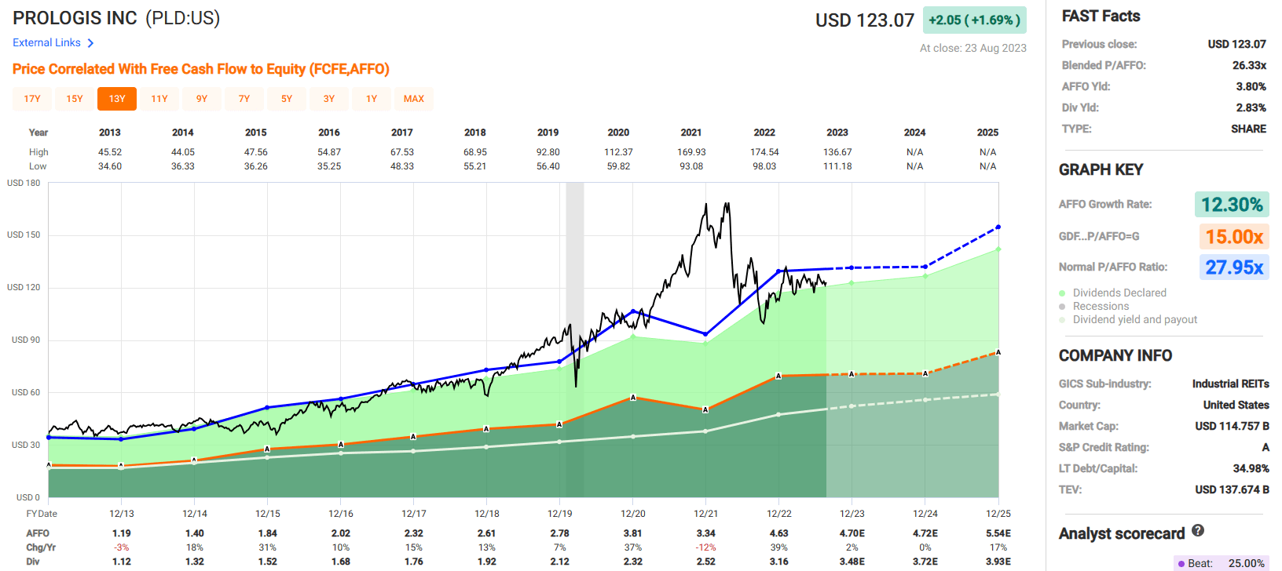This screenshot has width=1282, height=571.
Task: Select the 15Y time range tab
Action: pyautogui.click(x=75, y=99)
